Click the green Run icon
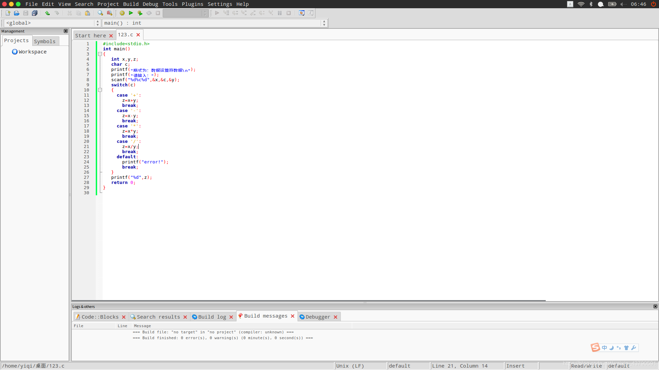The image size is (659, 370). pyautogui.click(x=131, y=13)
